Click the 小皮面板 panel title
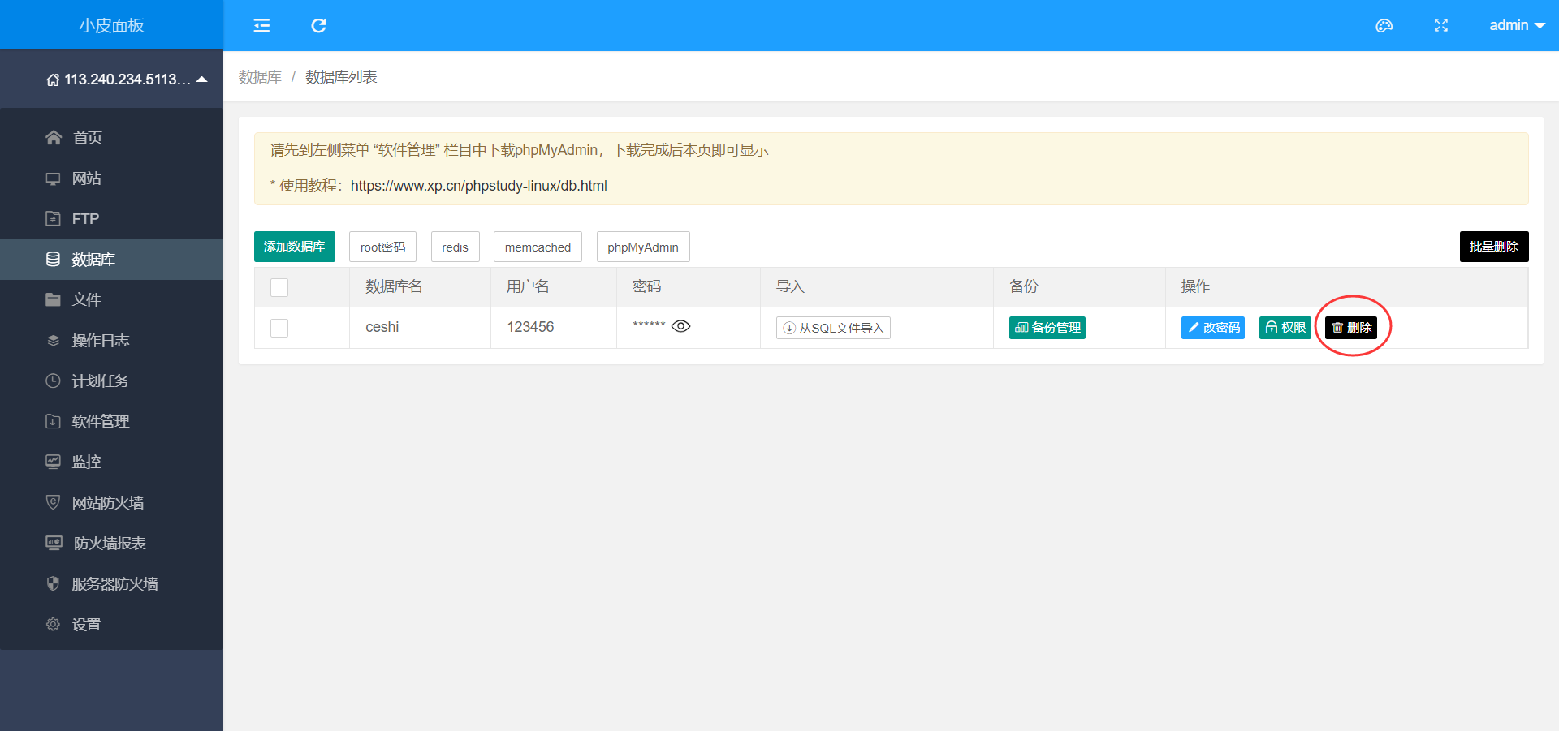 (111, 26)
